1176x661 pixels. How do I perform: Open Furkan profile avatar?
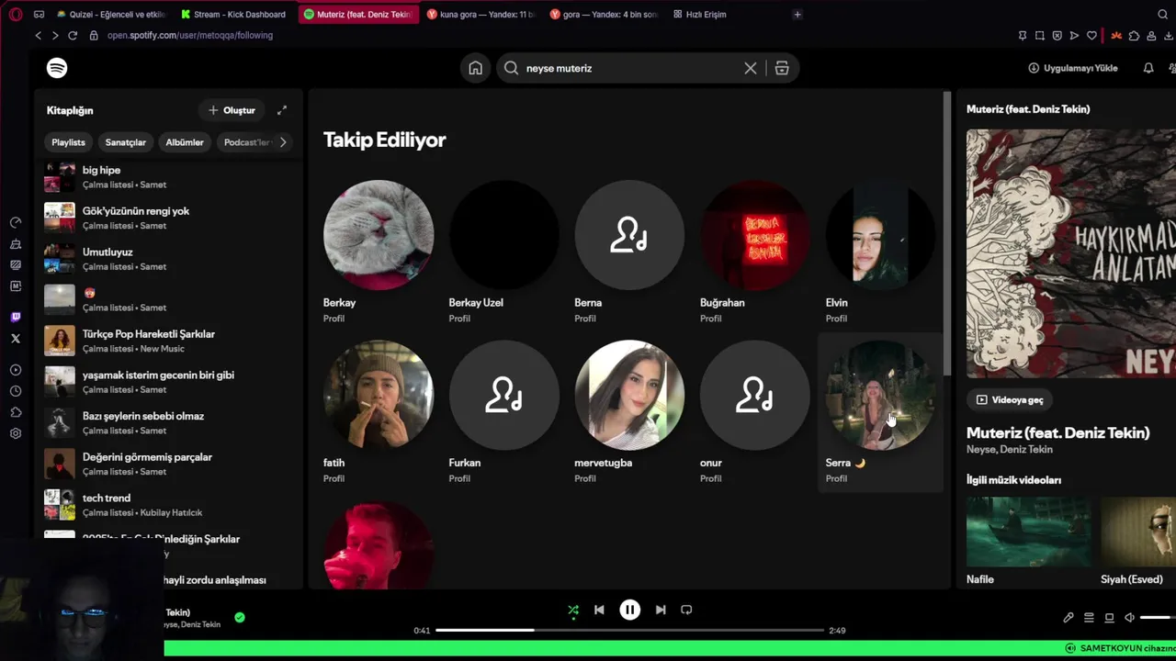[503, 396]
